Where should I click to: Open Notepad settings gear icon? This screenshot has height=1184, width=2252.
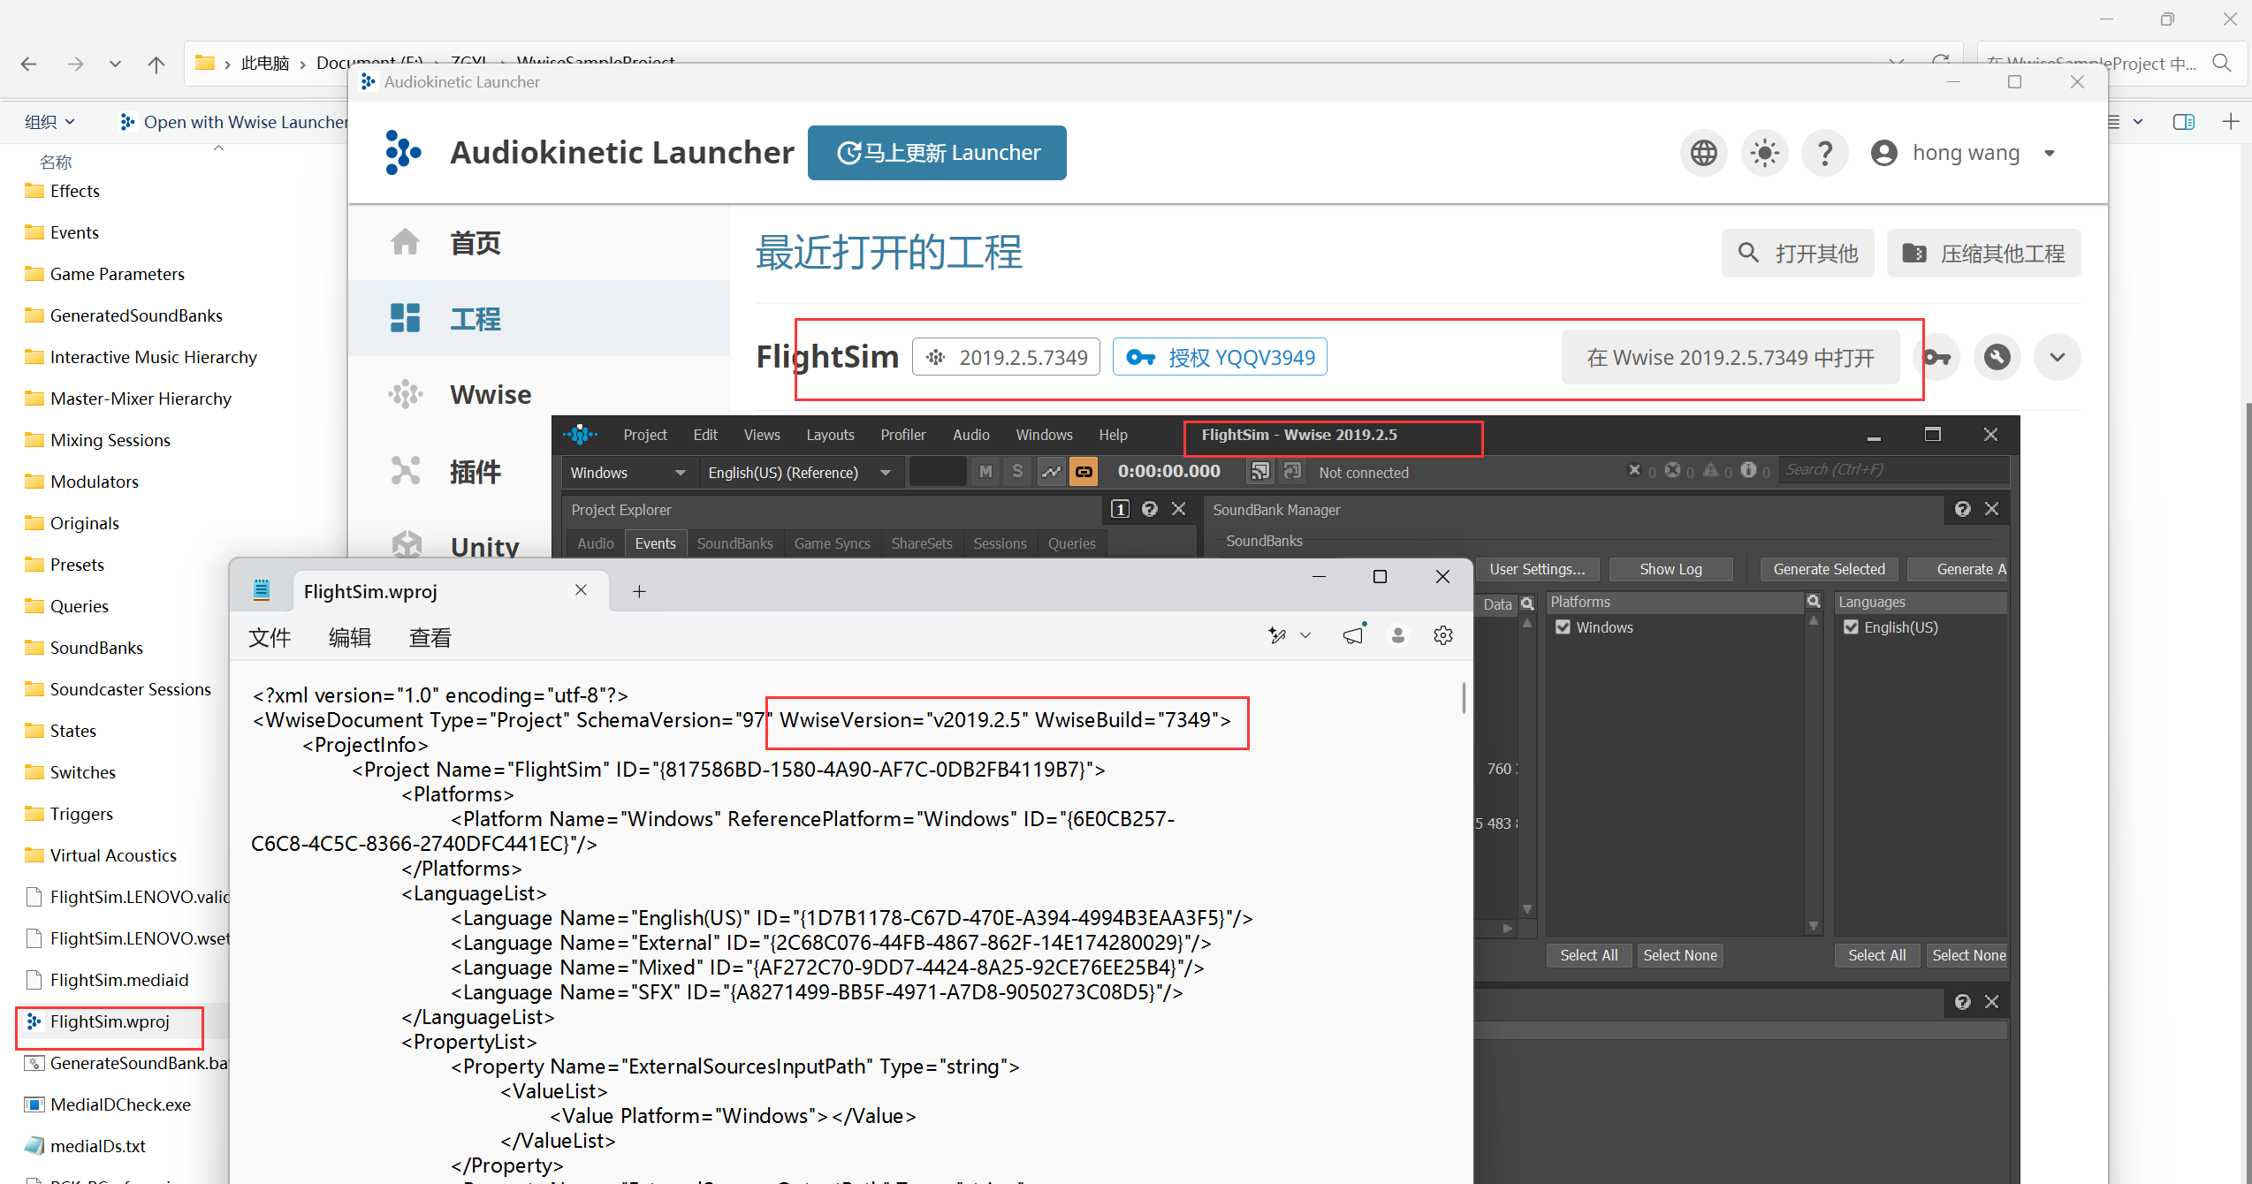pyautogui.click(x=1443, y=635)
